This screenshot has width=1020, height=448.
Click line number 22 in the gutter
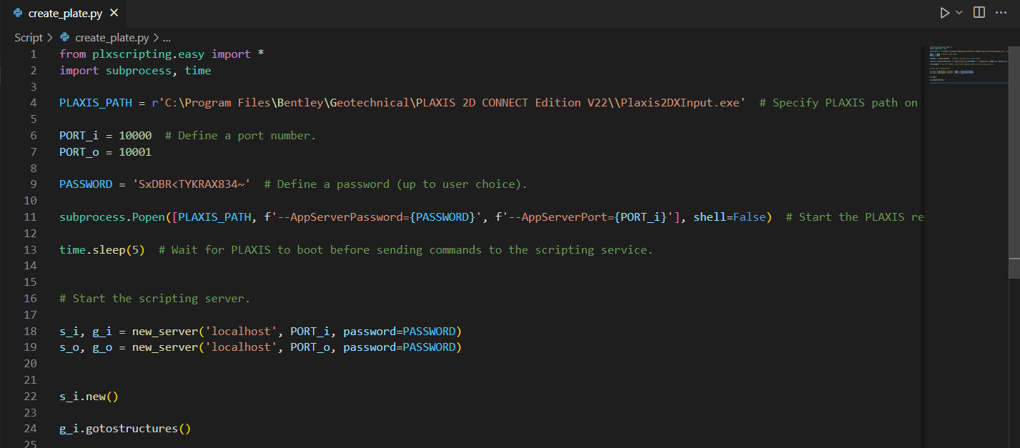30,397
